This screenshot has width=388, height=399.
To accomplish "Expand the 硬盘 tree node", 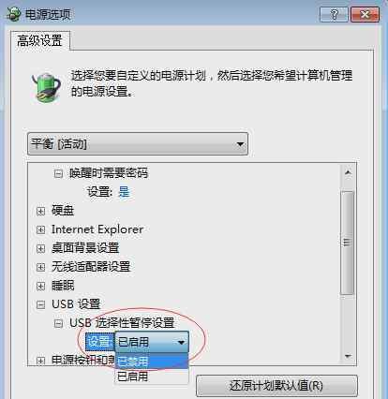I will click(x=40, y=212).
